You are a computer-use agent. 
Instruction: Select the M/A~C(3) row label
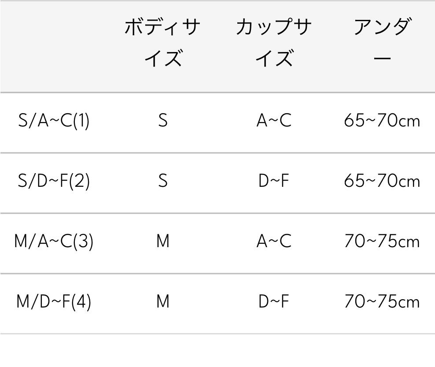pos(54,241)
